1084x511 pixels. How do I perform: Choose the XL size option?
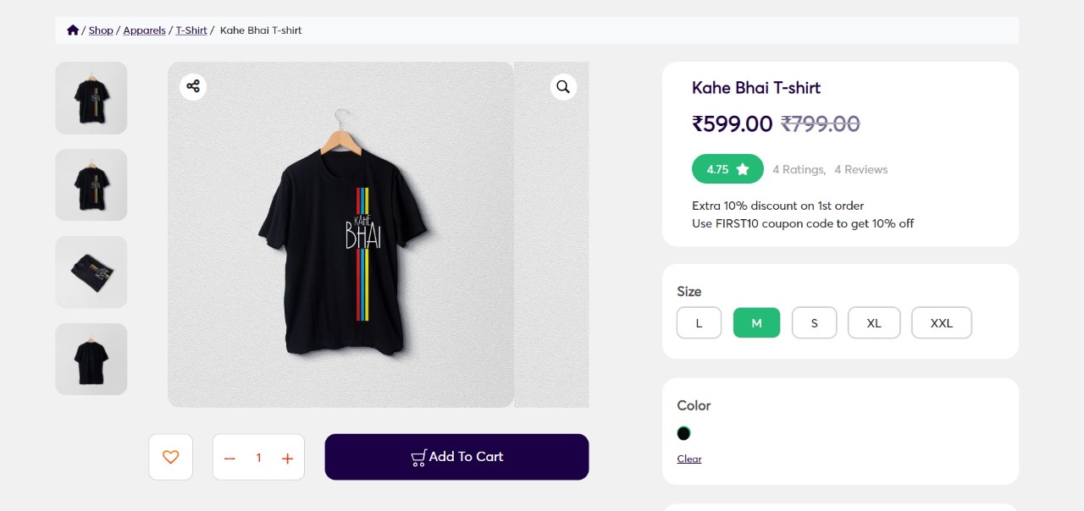click(874, 322)
